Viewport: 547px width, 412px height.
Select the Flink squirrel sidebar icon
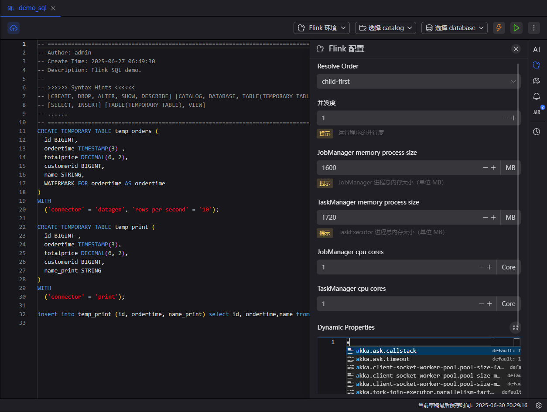pyautogui.click(x=537, y=65)
